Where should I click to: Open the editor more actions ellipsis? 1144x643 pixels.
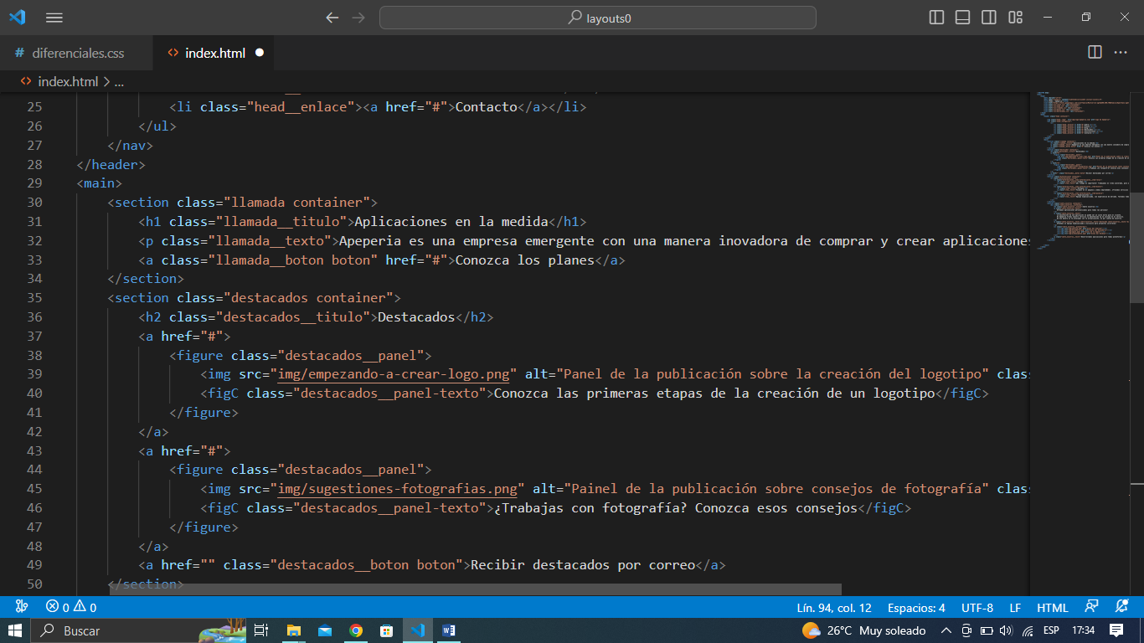(1121, 52)
